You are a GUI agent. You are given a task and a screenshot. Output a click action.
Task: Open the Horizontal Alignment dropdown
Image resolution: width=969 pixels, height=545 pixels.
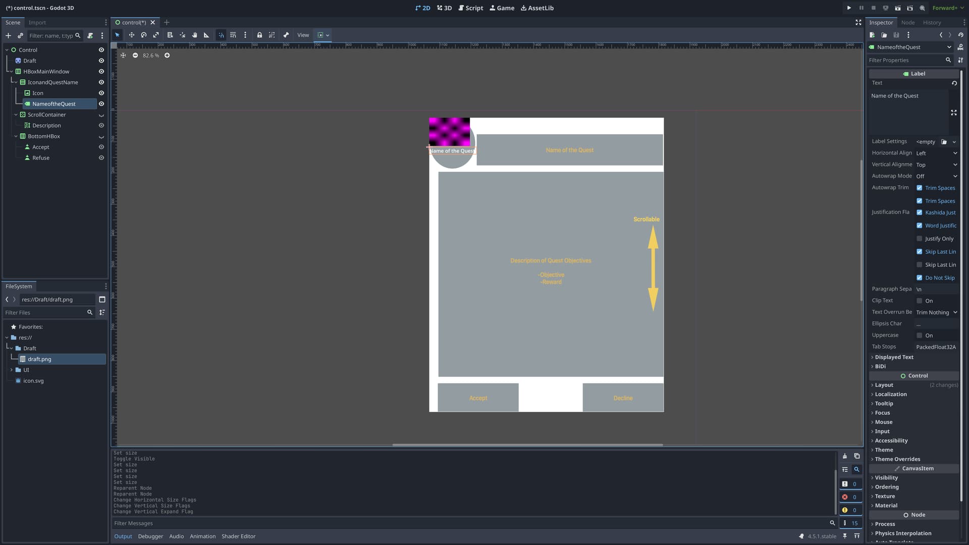(x=937, y=153)
